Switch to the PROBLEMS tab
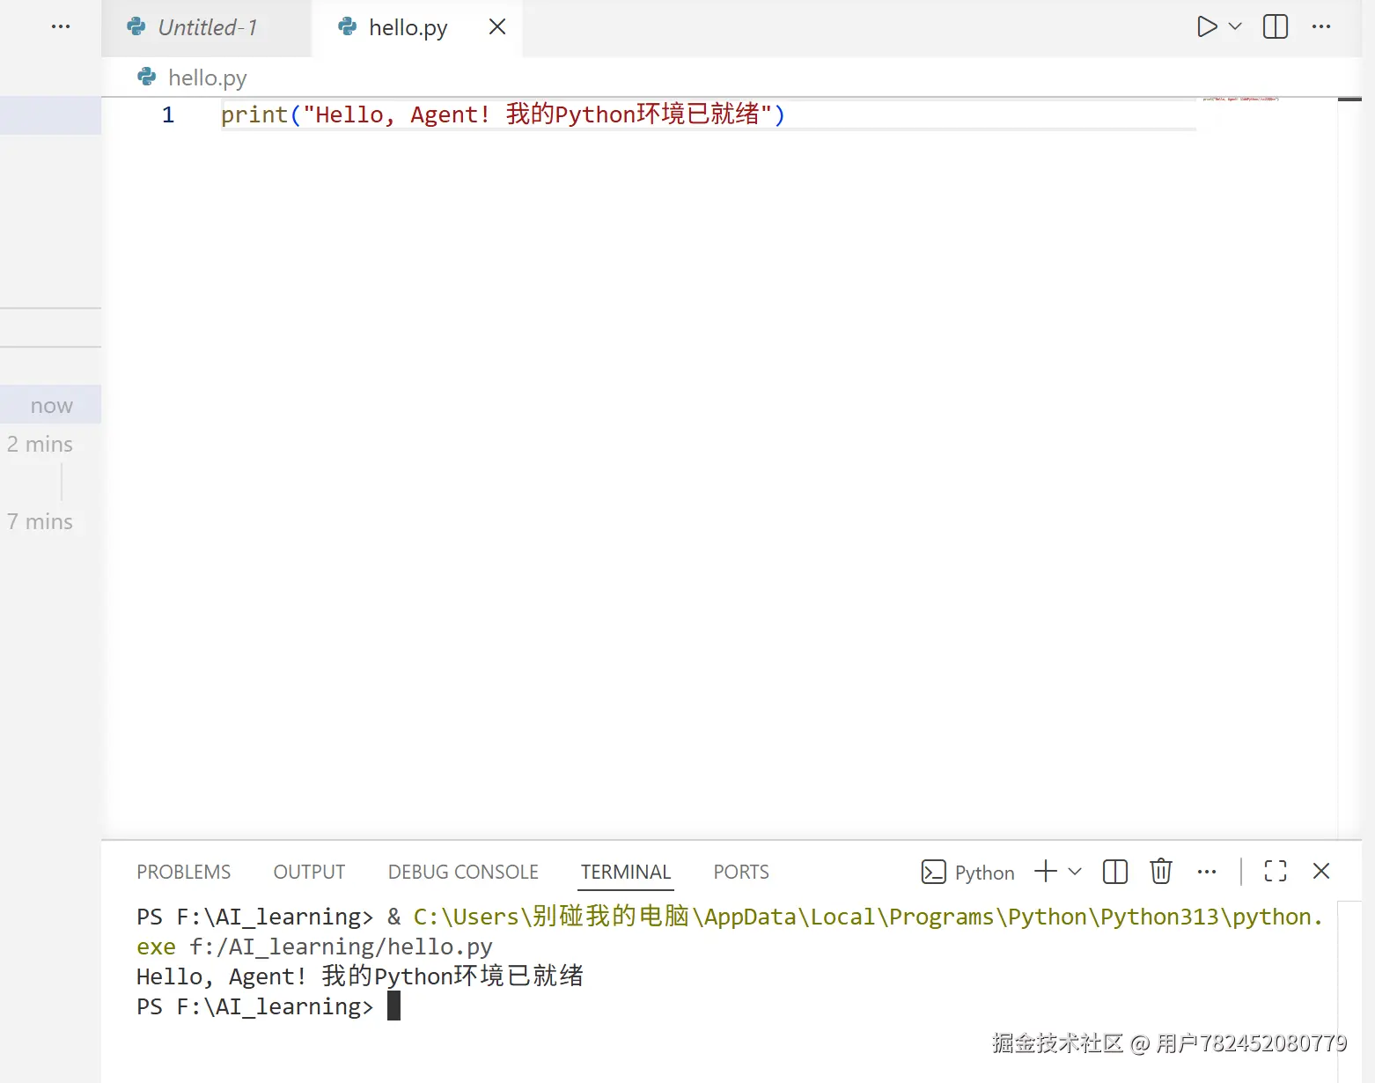 tap(183, 872)
